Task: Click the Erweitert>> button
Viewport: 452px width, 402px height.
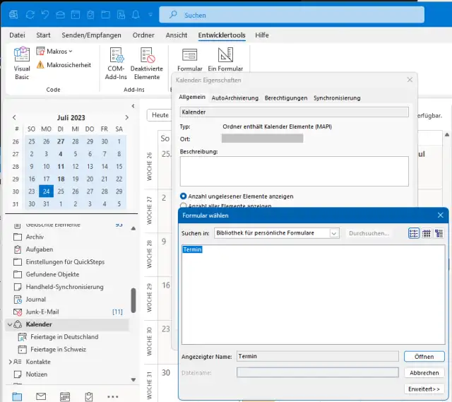Action: [x=424, y=389]
